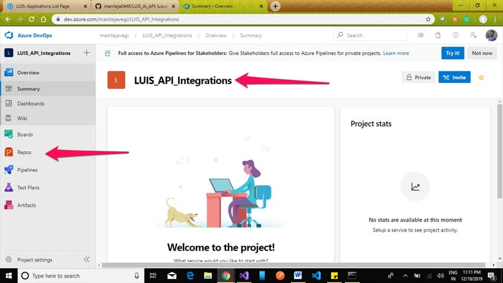The width and height of the screenshot is (503, 283).
Task: Open the marketplace bag icon
Action: pyautogui.click(x=438, y=35)
